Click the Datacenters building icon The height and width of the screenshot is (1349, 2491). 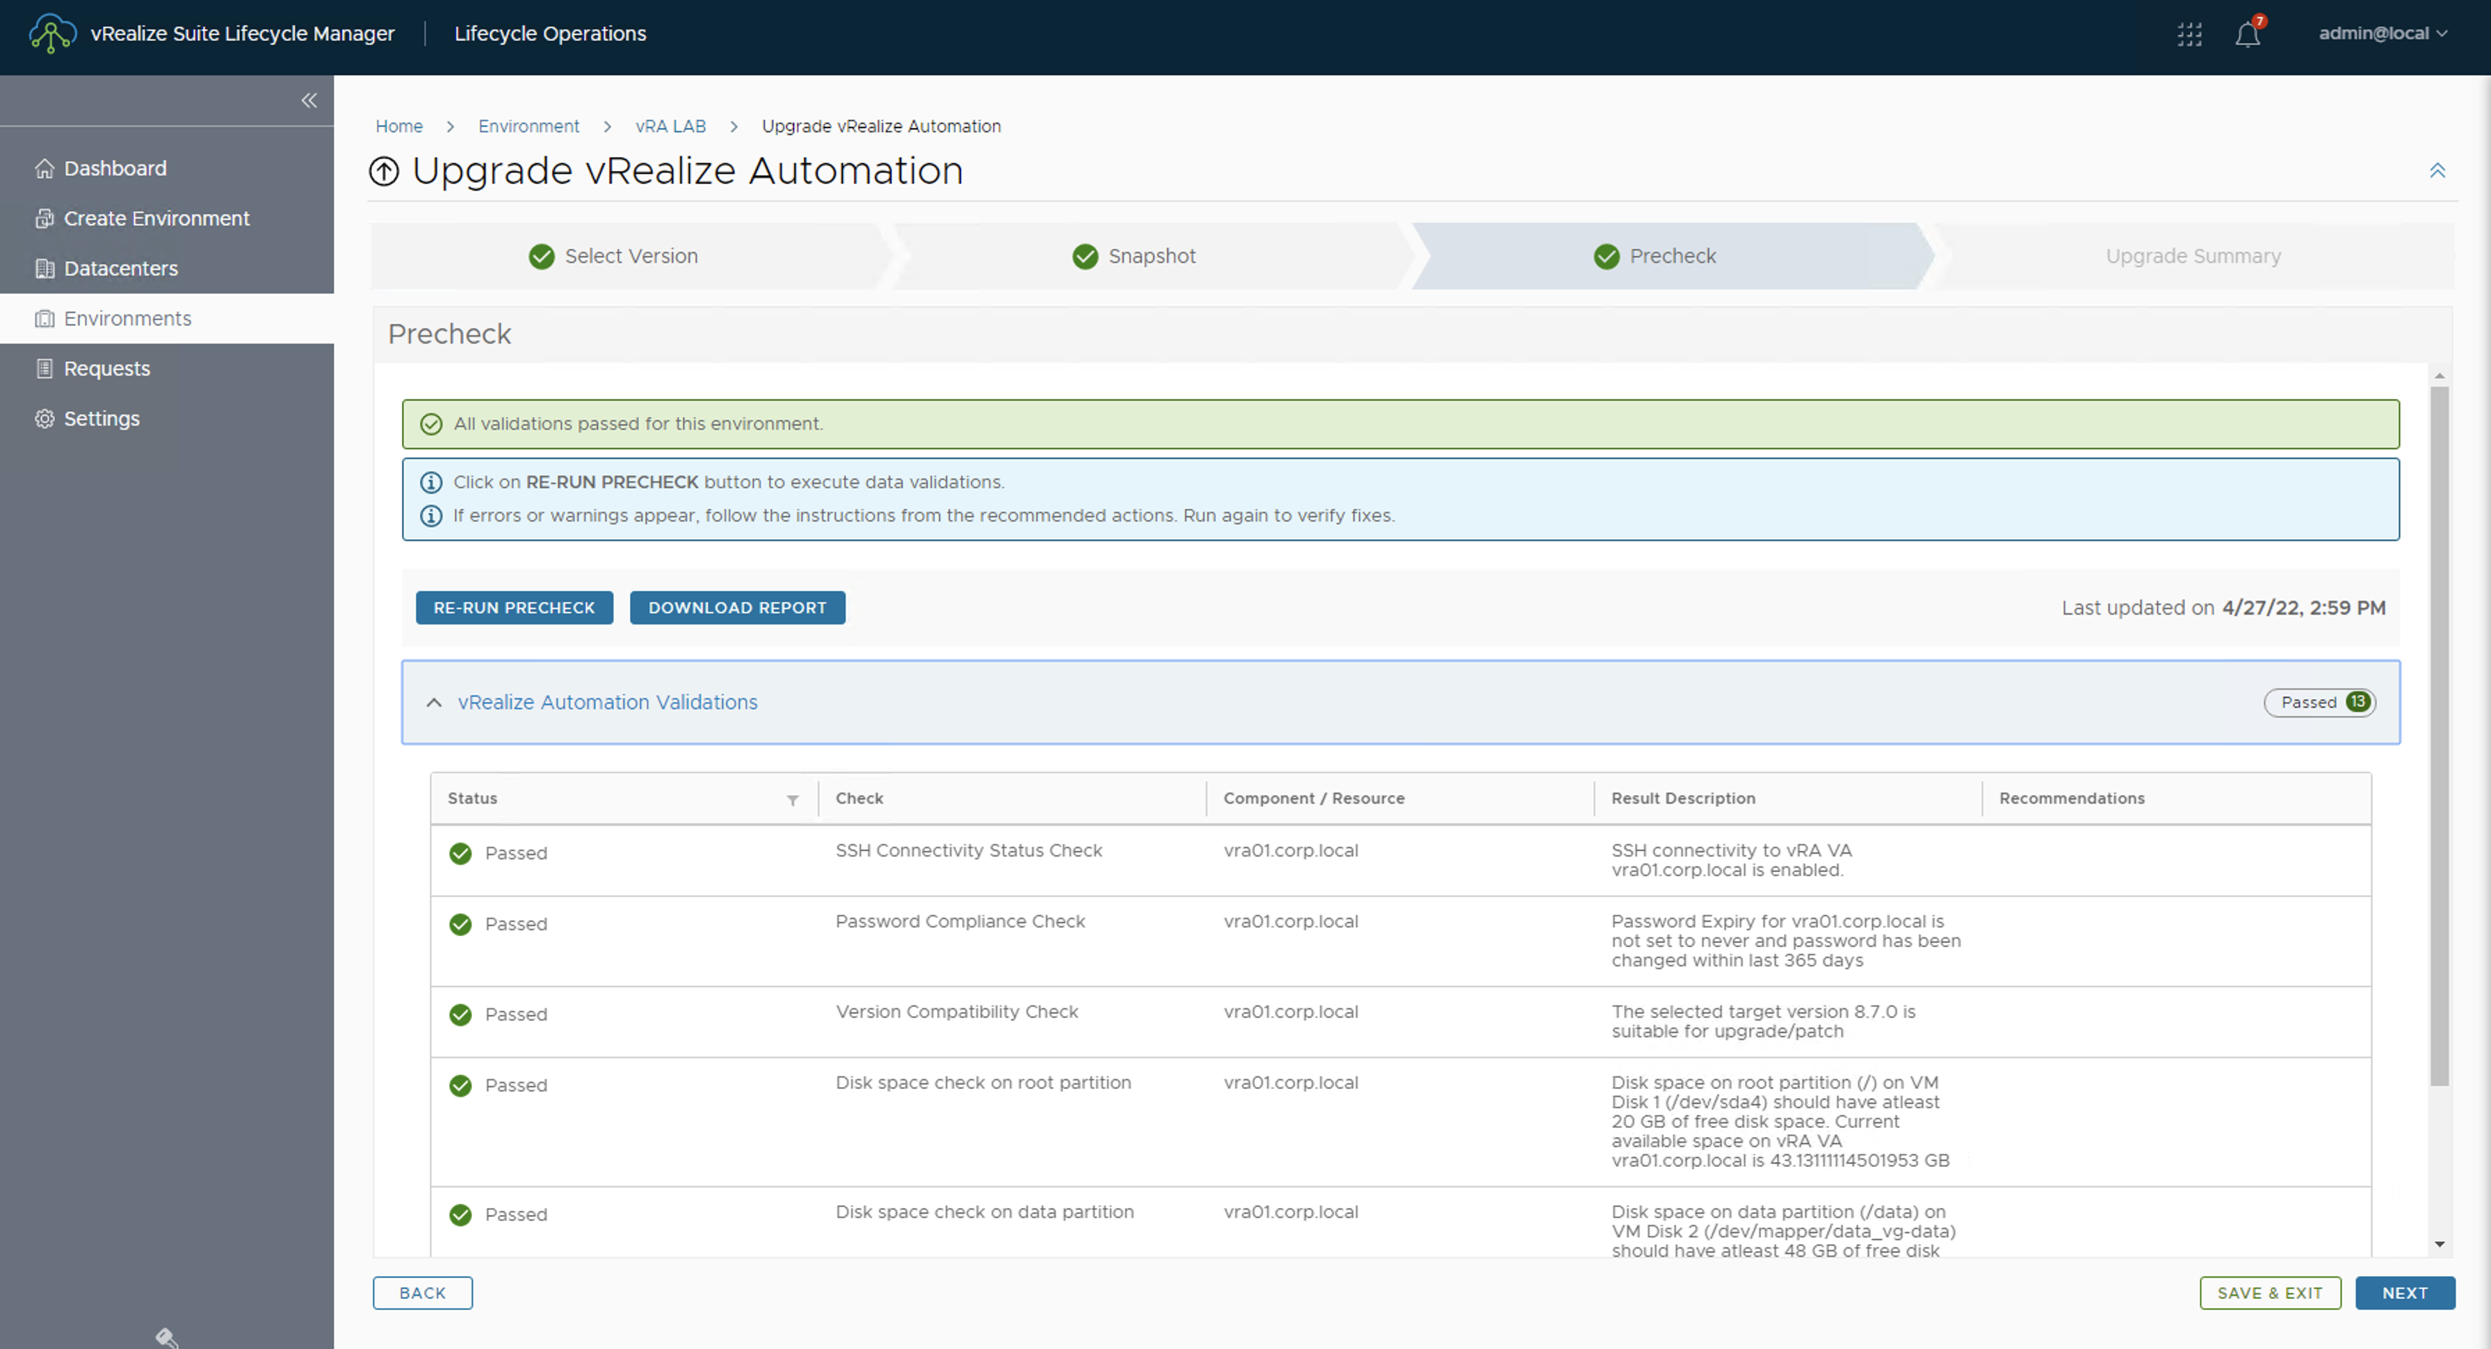coord(45,269)
